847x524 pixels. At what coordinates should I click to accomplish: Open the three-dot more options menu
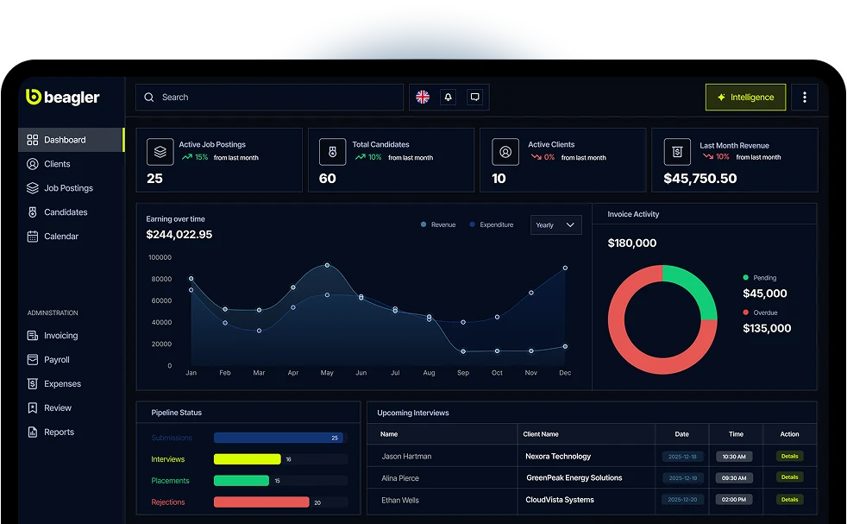pyautogui.click(x=805, y=98)
